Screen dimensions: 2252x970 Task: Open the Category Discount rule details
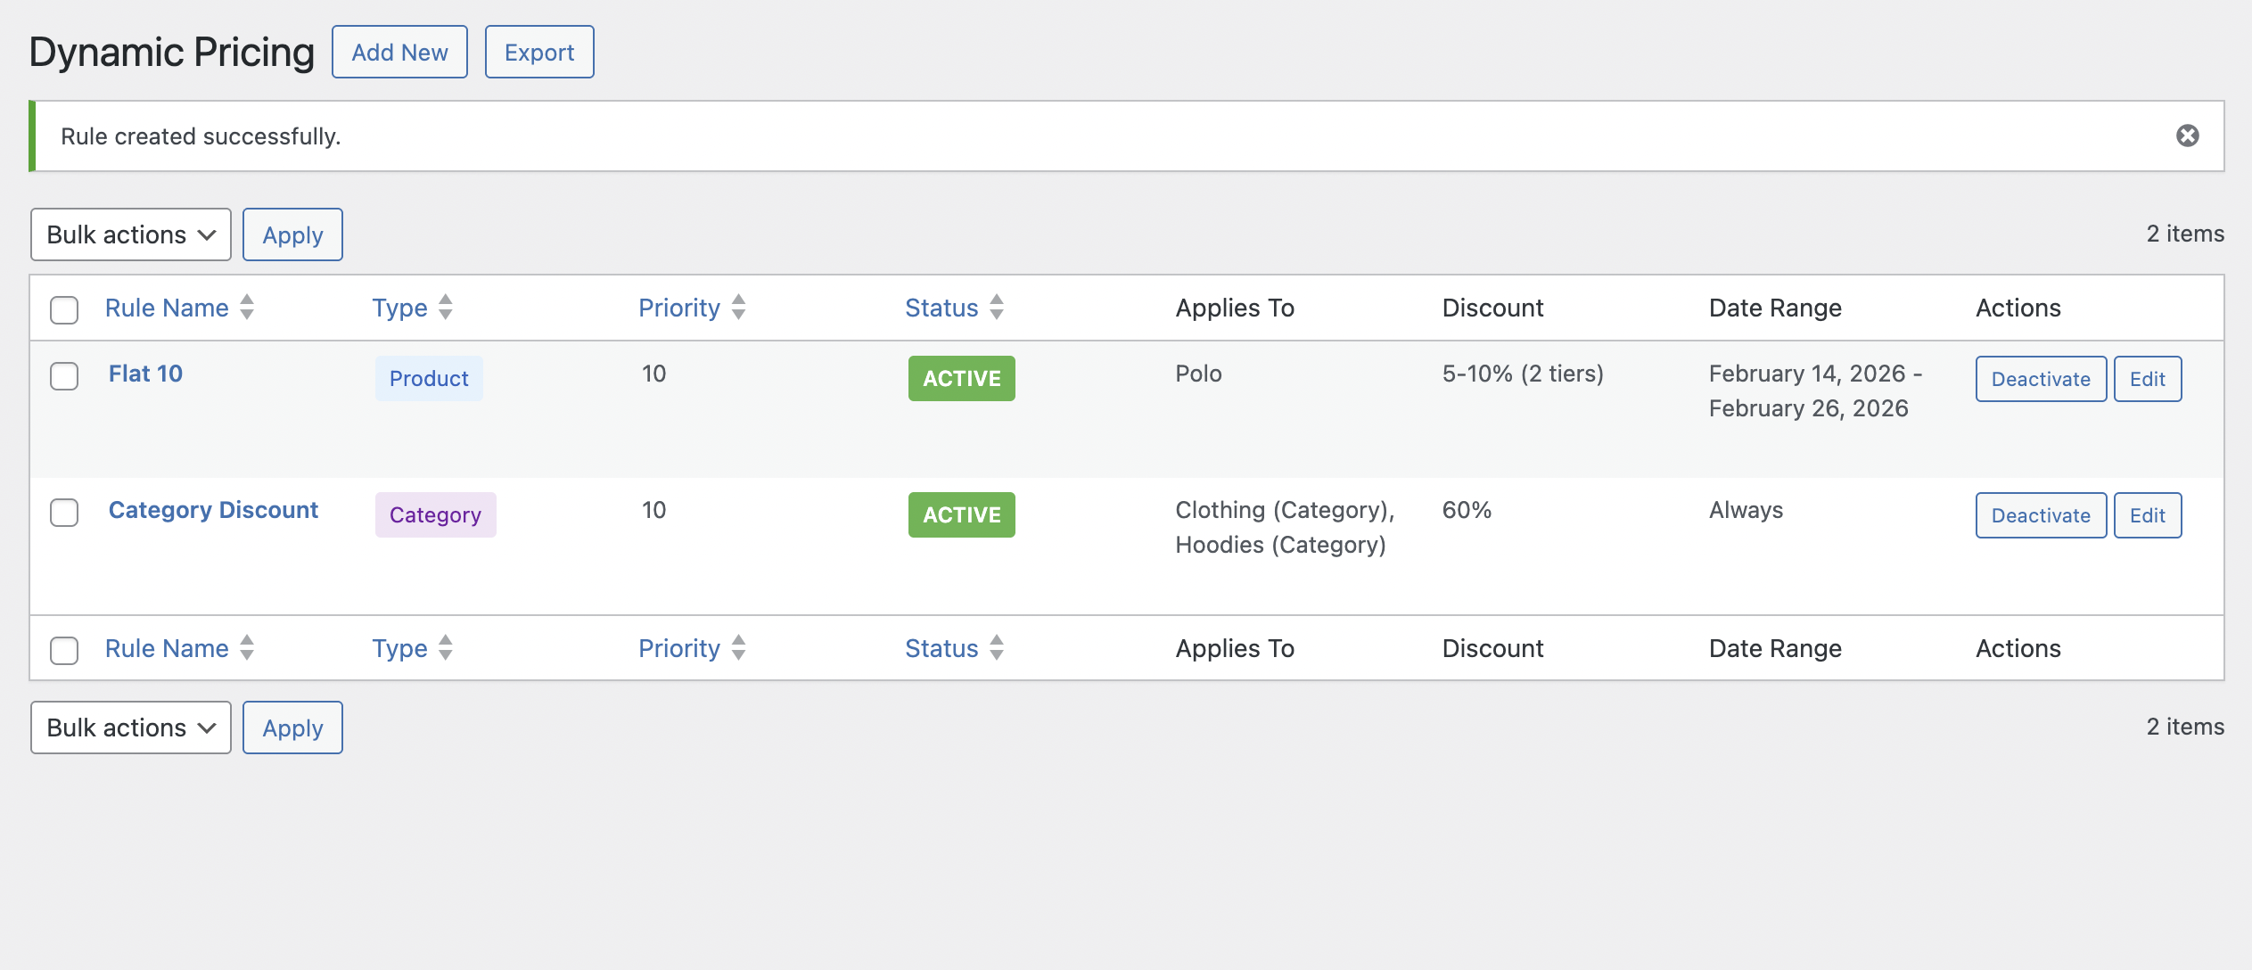(213, 509)
